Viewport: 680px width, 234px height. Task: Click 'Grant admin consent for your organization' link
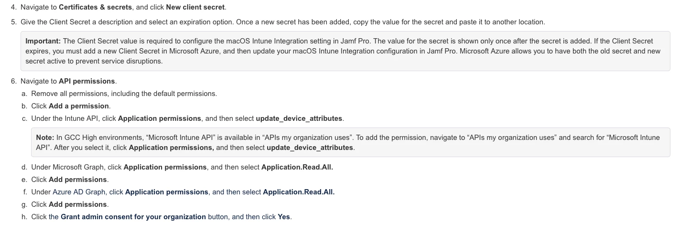coord(133,217)
